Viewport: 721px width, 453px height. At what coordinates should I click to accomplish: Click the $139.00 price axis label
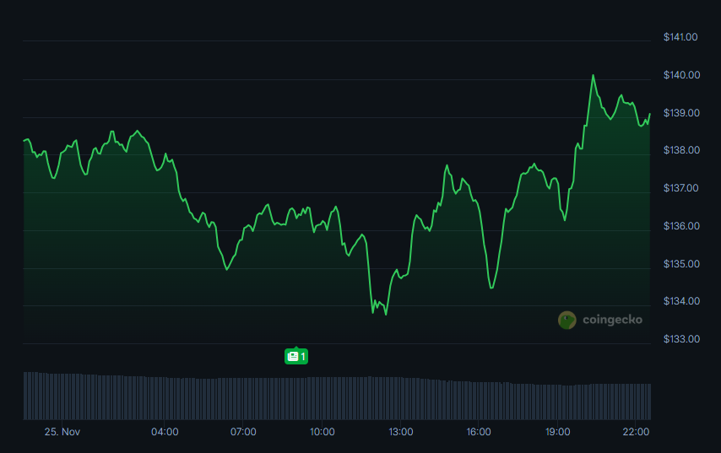[x=680, y=113]
